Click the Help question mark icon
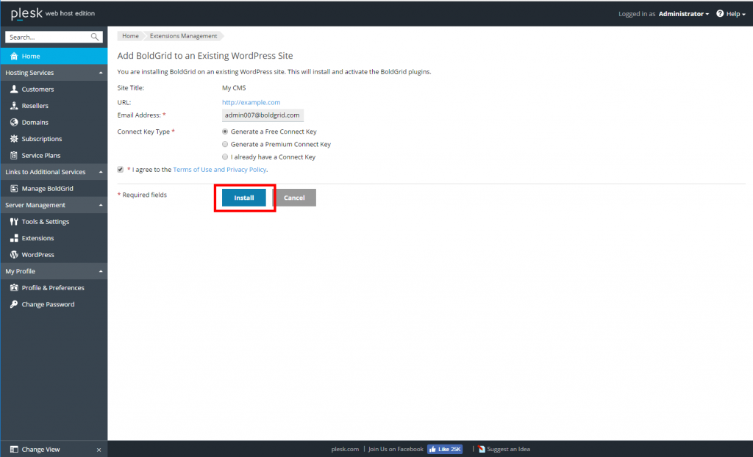This screenshot has height=457, width=753. pos(720,13)
